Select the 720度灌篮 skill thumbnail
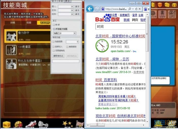Image resolution: width=178 pixels, height=129 pixels. (x=11, y=50)
